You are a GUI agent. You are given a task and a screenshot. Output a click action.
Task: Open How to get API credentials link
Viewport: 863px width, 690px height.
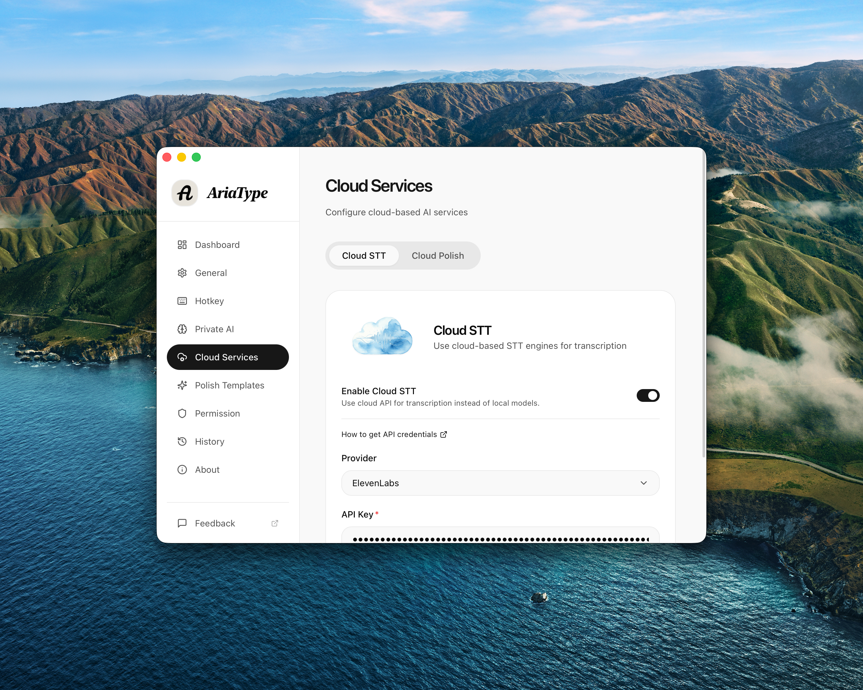(394, 434)
